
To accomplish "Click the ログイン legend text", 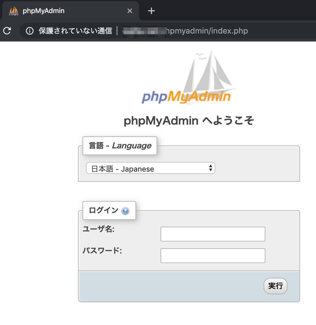I will click(x=103, y=211).
